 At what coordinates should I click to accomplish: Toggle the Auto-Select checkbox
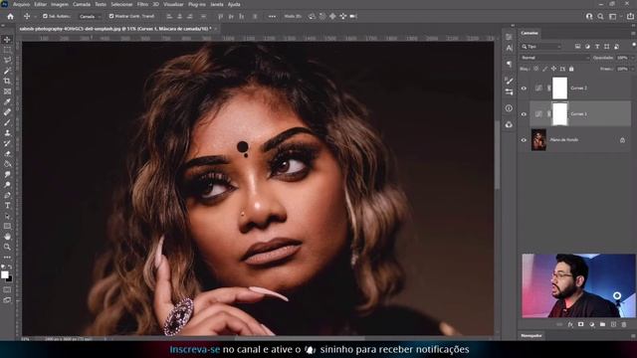coord(45,16)
